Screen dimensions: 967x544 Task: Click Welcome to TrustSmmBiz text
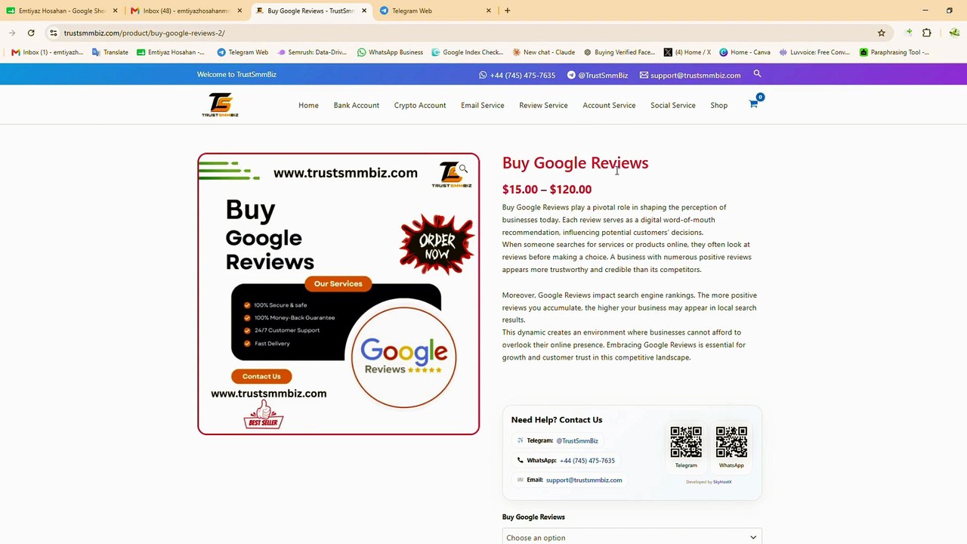coord(236,75)
